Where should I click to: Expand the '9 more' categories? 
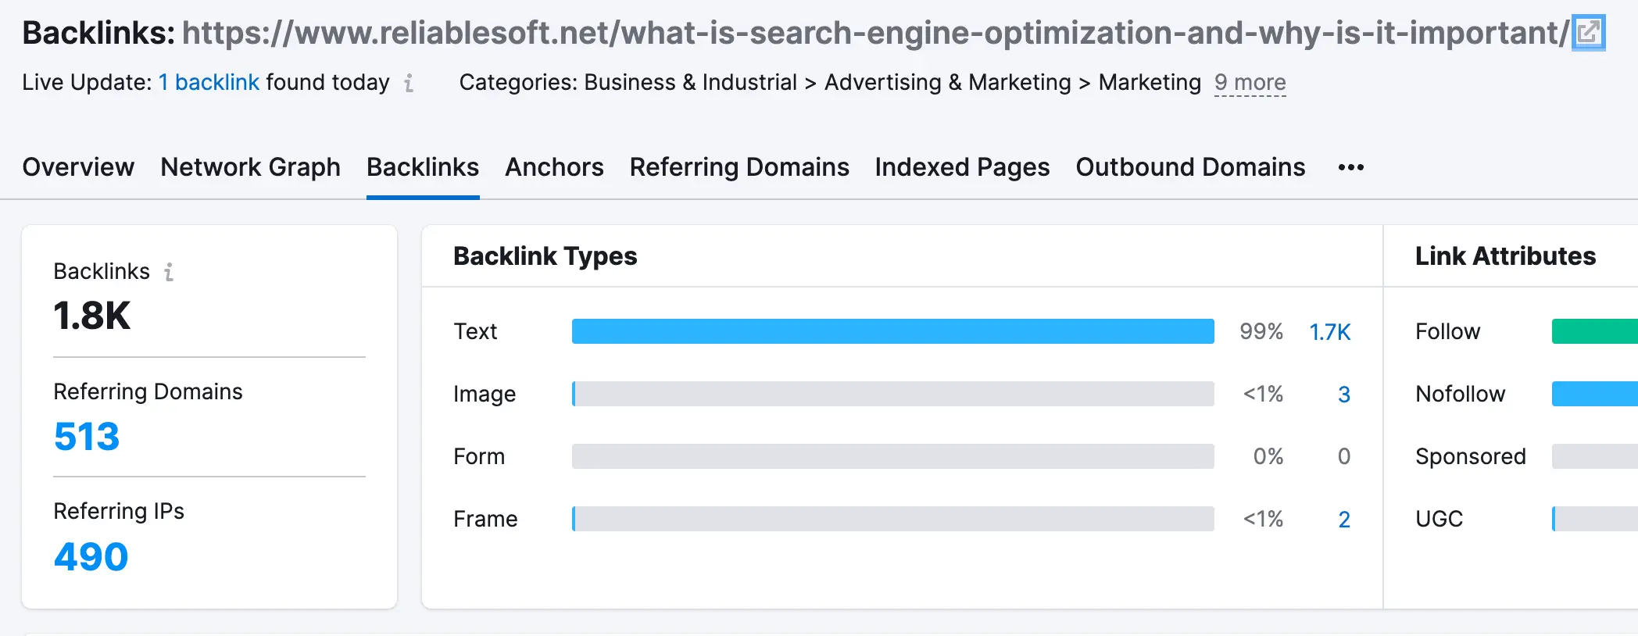(x=1250, y=82)
